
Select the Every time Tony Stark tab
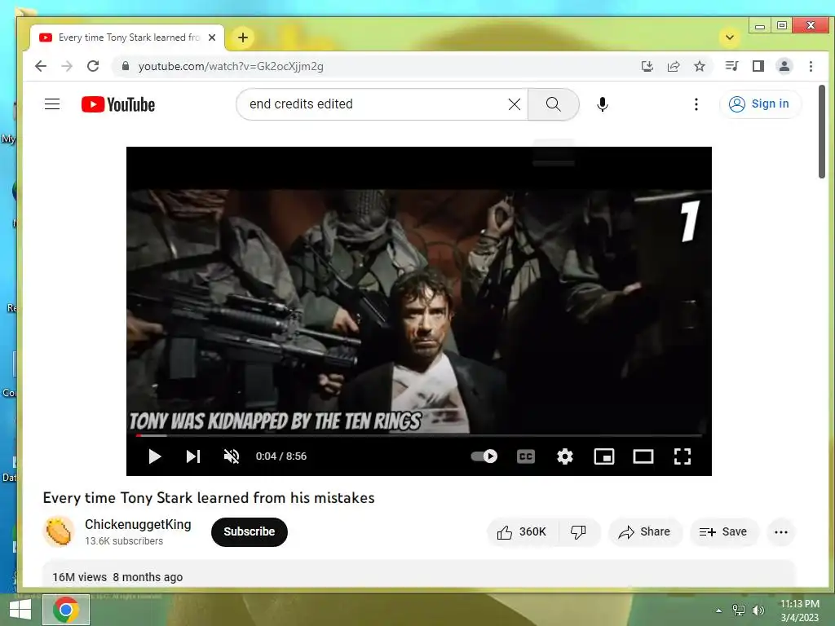(128, 37)
